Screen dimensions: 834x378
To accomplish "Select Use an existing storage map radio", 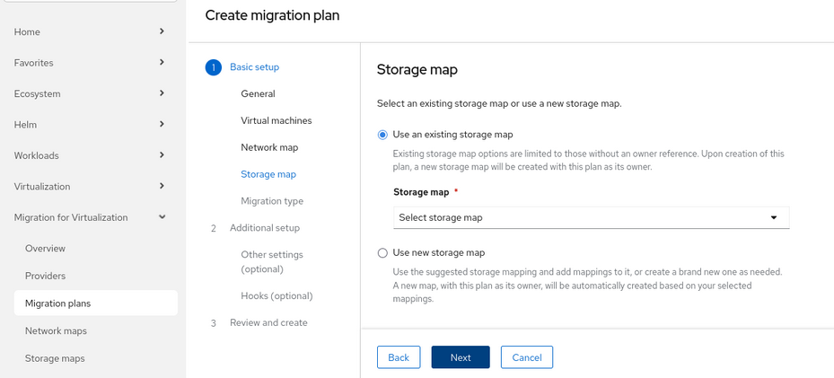I will [383, 135].
